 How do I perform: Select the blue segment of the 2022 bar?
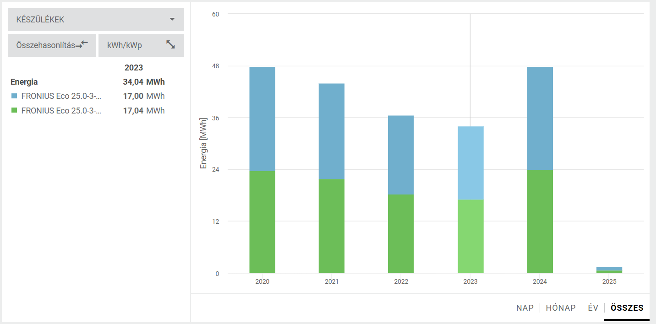[401, 155]
